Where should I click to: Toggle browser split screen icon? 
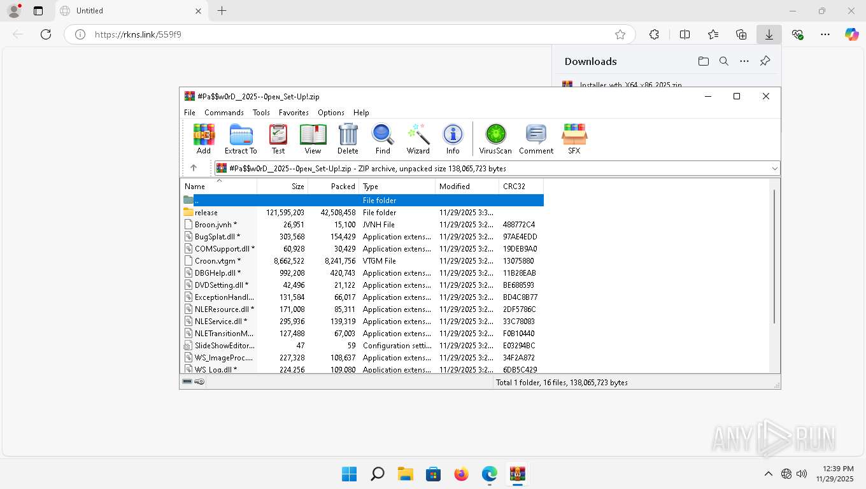(685, 34)
